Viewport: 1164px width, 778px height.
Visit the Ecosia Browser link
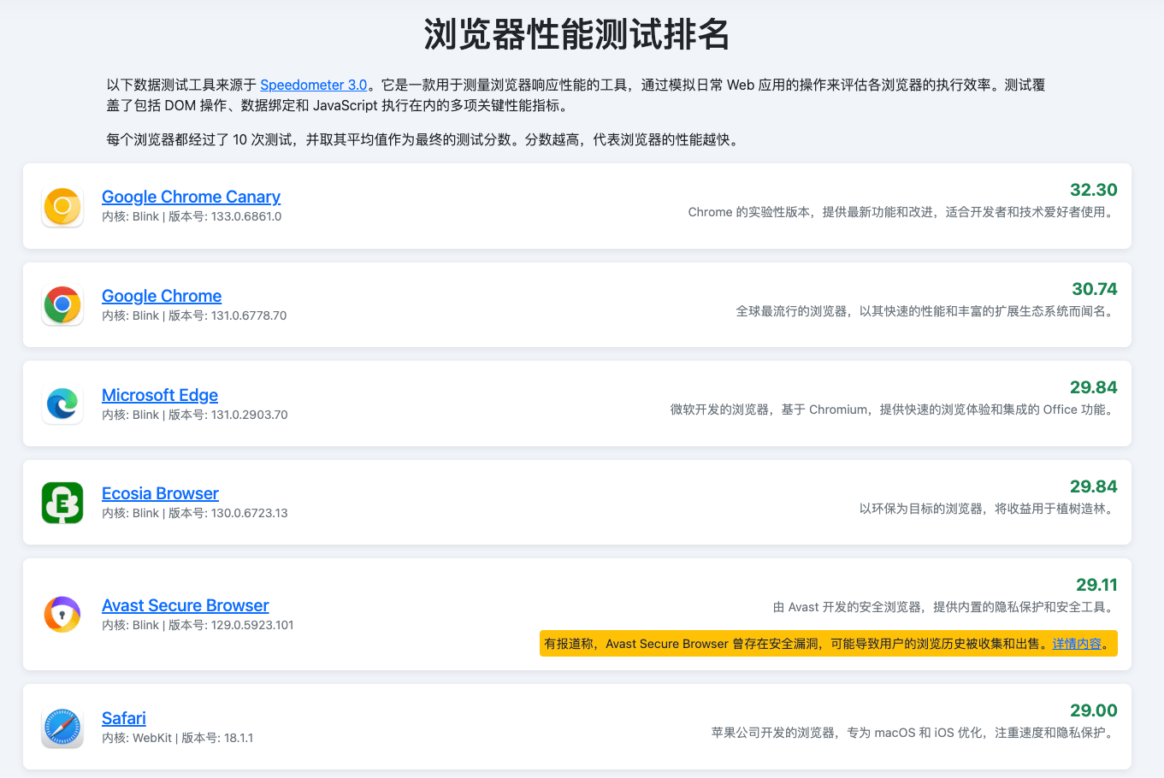pyautogui.click(x=160, y=493)
